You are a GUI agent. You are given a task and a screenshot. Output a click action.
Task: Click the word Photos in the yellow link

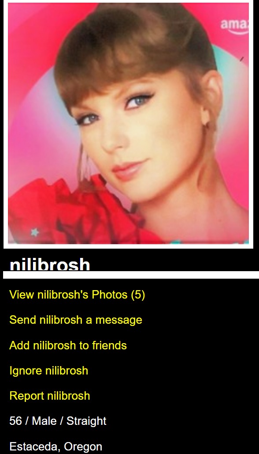click(x=110, y=295)
